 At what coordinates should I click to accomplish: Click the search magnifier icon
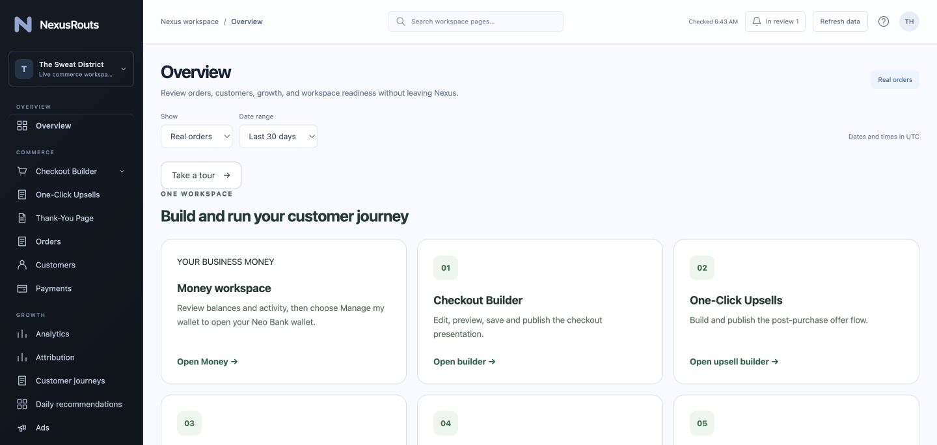point(401,21)
